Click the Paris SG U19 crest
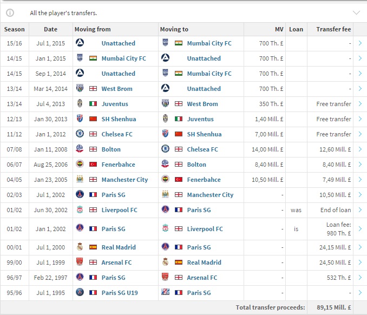This screenshot has width=367, height=315. (x=80, y=293)
